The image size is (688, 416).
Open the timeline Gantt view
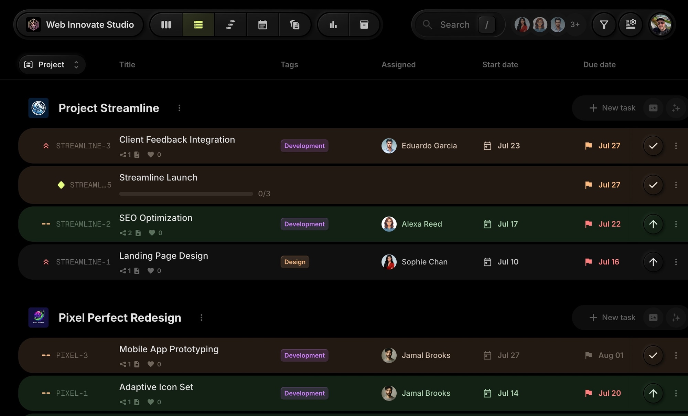[x=230, y=24]
